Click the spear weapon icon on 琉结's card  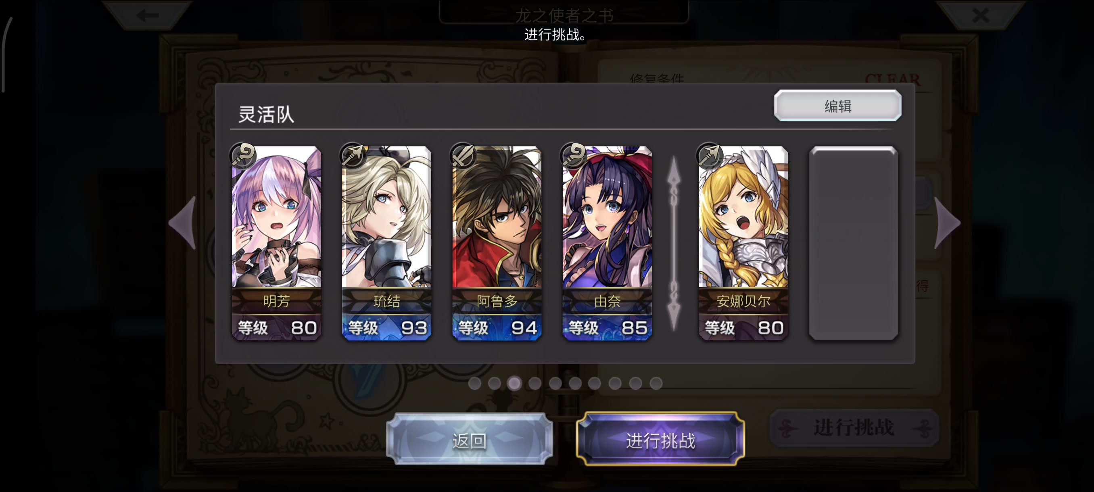click(x=353, y=155)
